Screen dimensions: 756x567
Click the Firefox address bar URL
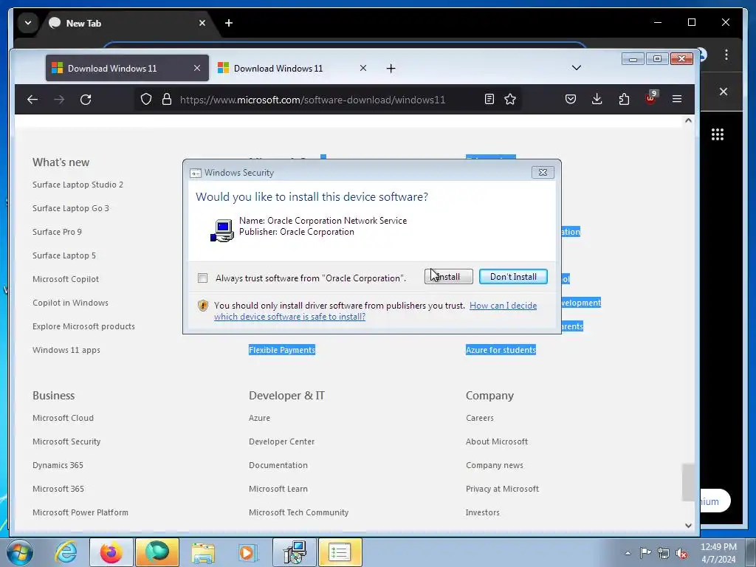point(312,100)
